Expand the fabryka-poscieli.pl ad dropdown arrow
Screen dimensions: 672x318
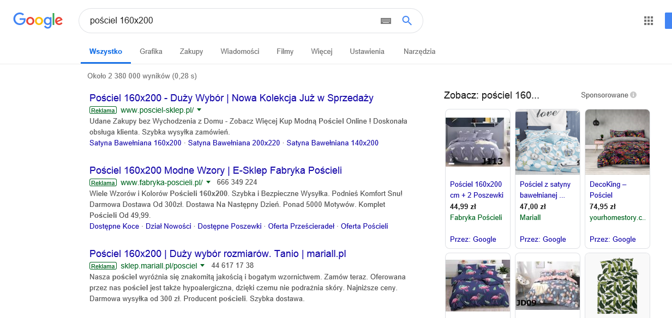coord(208,182)
